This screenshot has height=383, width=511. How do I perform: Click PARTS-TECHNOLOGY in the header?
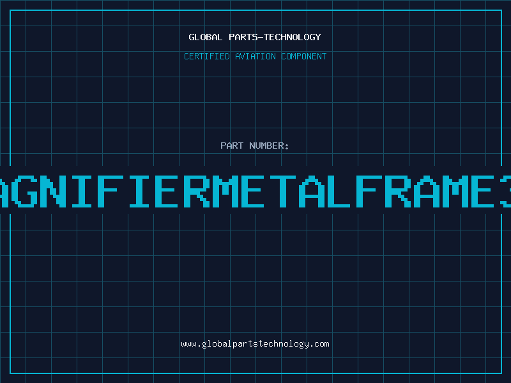click(275, 37)
